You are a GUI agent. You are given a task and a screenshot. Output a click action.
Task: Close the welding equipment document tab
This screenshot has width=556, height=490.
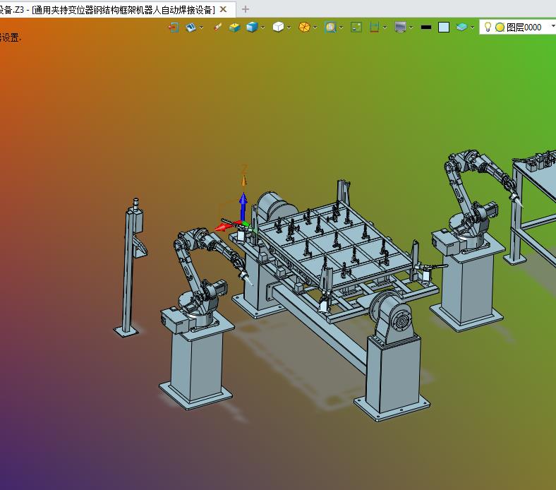click(223, 10)
